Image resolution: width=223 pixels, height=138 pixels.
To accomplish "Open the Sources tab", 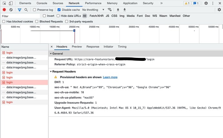I will click(x=58, y=3).
